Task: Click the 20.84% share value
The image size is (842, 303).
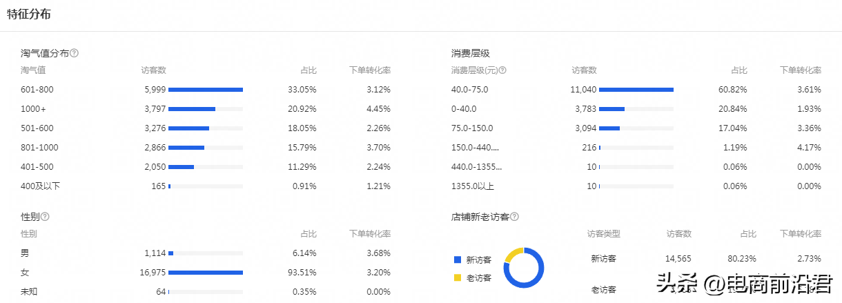Action: [x=733, y=109]
